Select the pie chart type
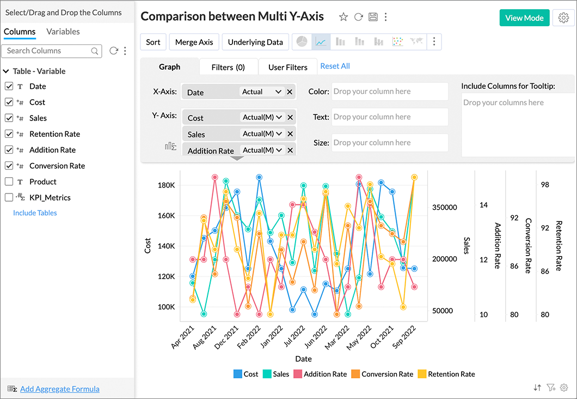Screen dimensions: 577x399 click(x=302, y=41)
